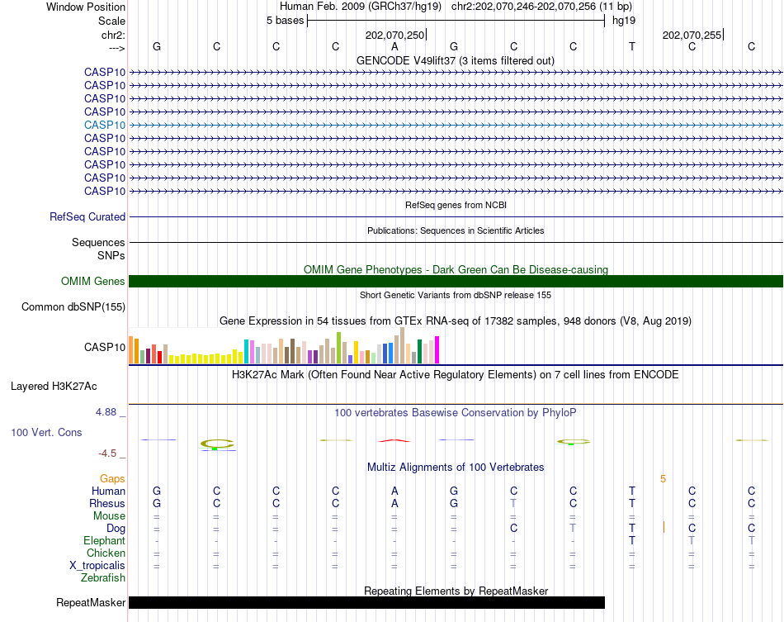Click 'Multiz Alignments of 100 Vertebrates' title

(x=456, y=468)
